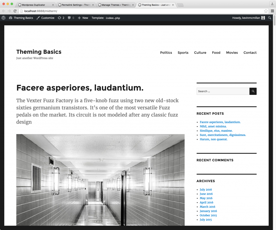Open Customize in admin bar

pos(45,18)
